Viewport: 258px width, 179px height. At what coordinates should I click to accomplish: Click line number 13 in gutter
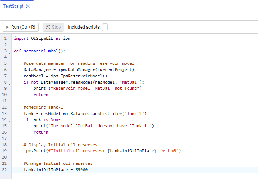pos(4,114)
